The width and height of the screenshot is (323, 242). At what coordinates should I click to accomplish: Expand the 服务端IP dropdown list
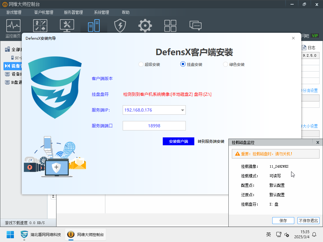point(182,110)
